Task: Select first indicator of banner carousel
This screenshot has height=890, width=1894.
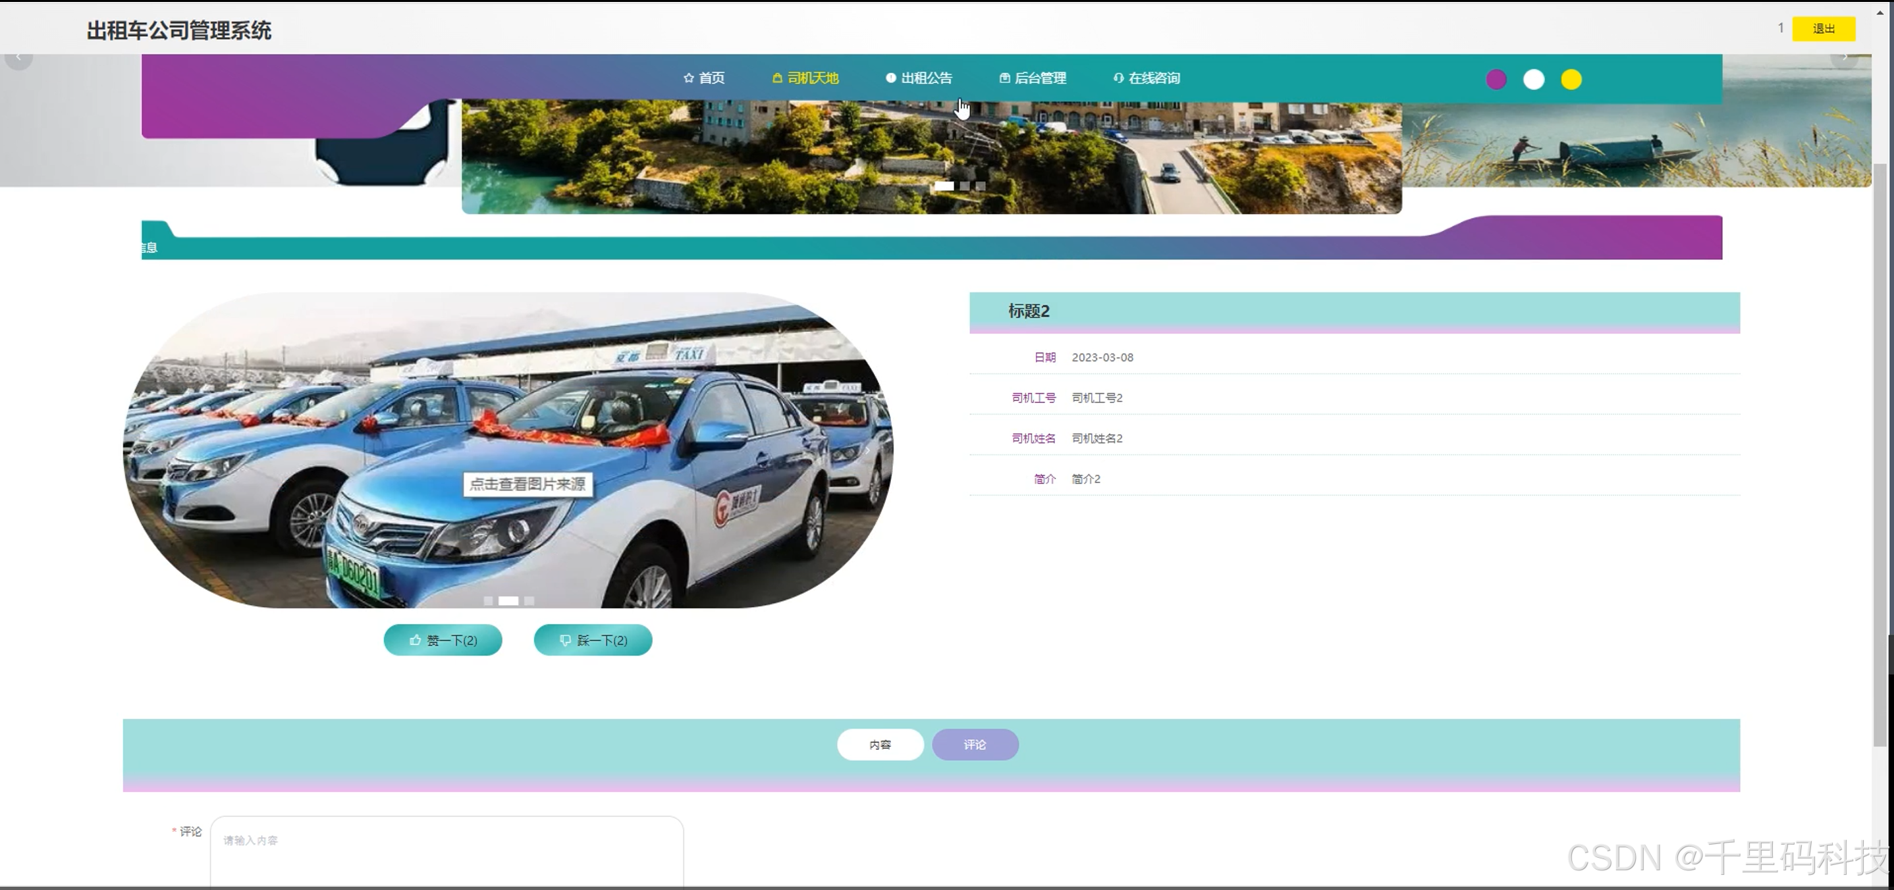Action: point(944,186)
